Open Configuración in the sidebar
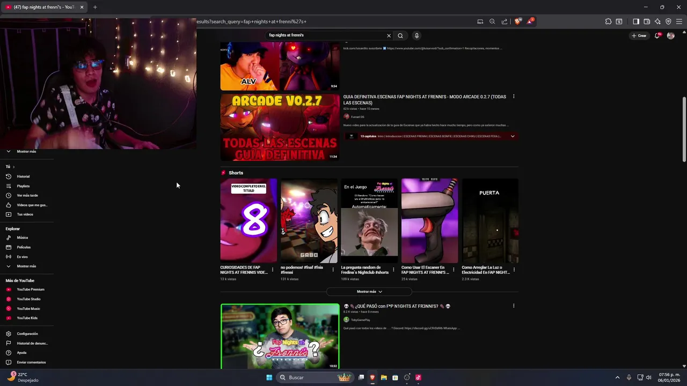687x386 pixels. (27, 333)
